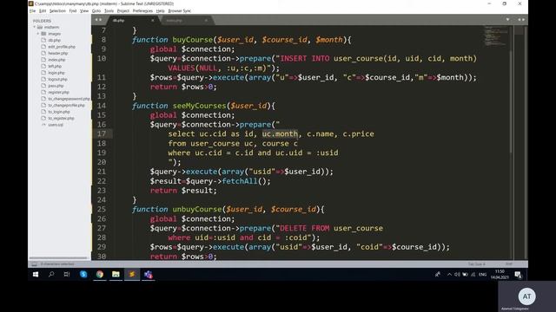Click the buyCourse function name
The image size is (556, 312).
tap(193, 40)
